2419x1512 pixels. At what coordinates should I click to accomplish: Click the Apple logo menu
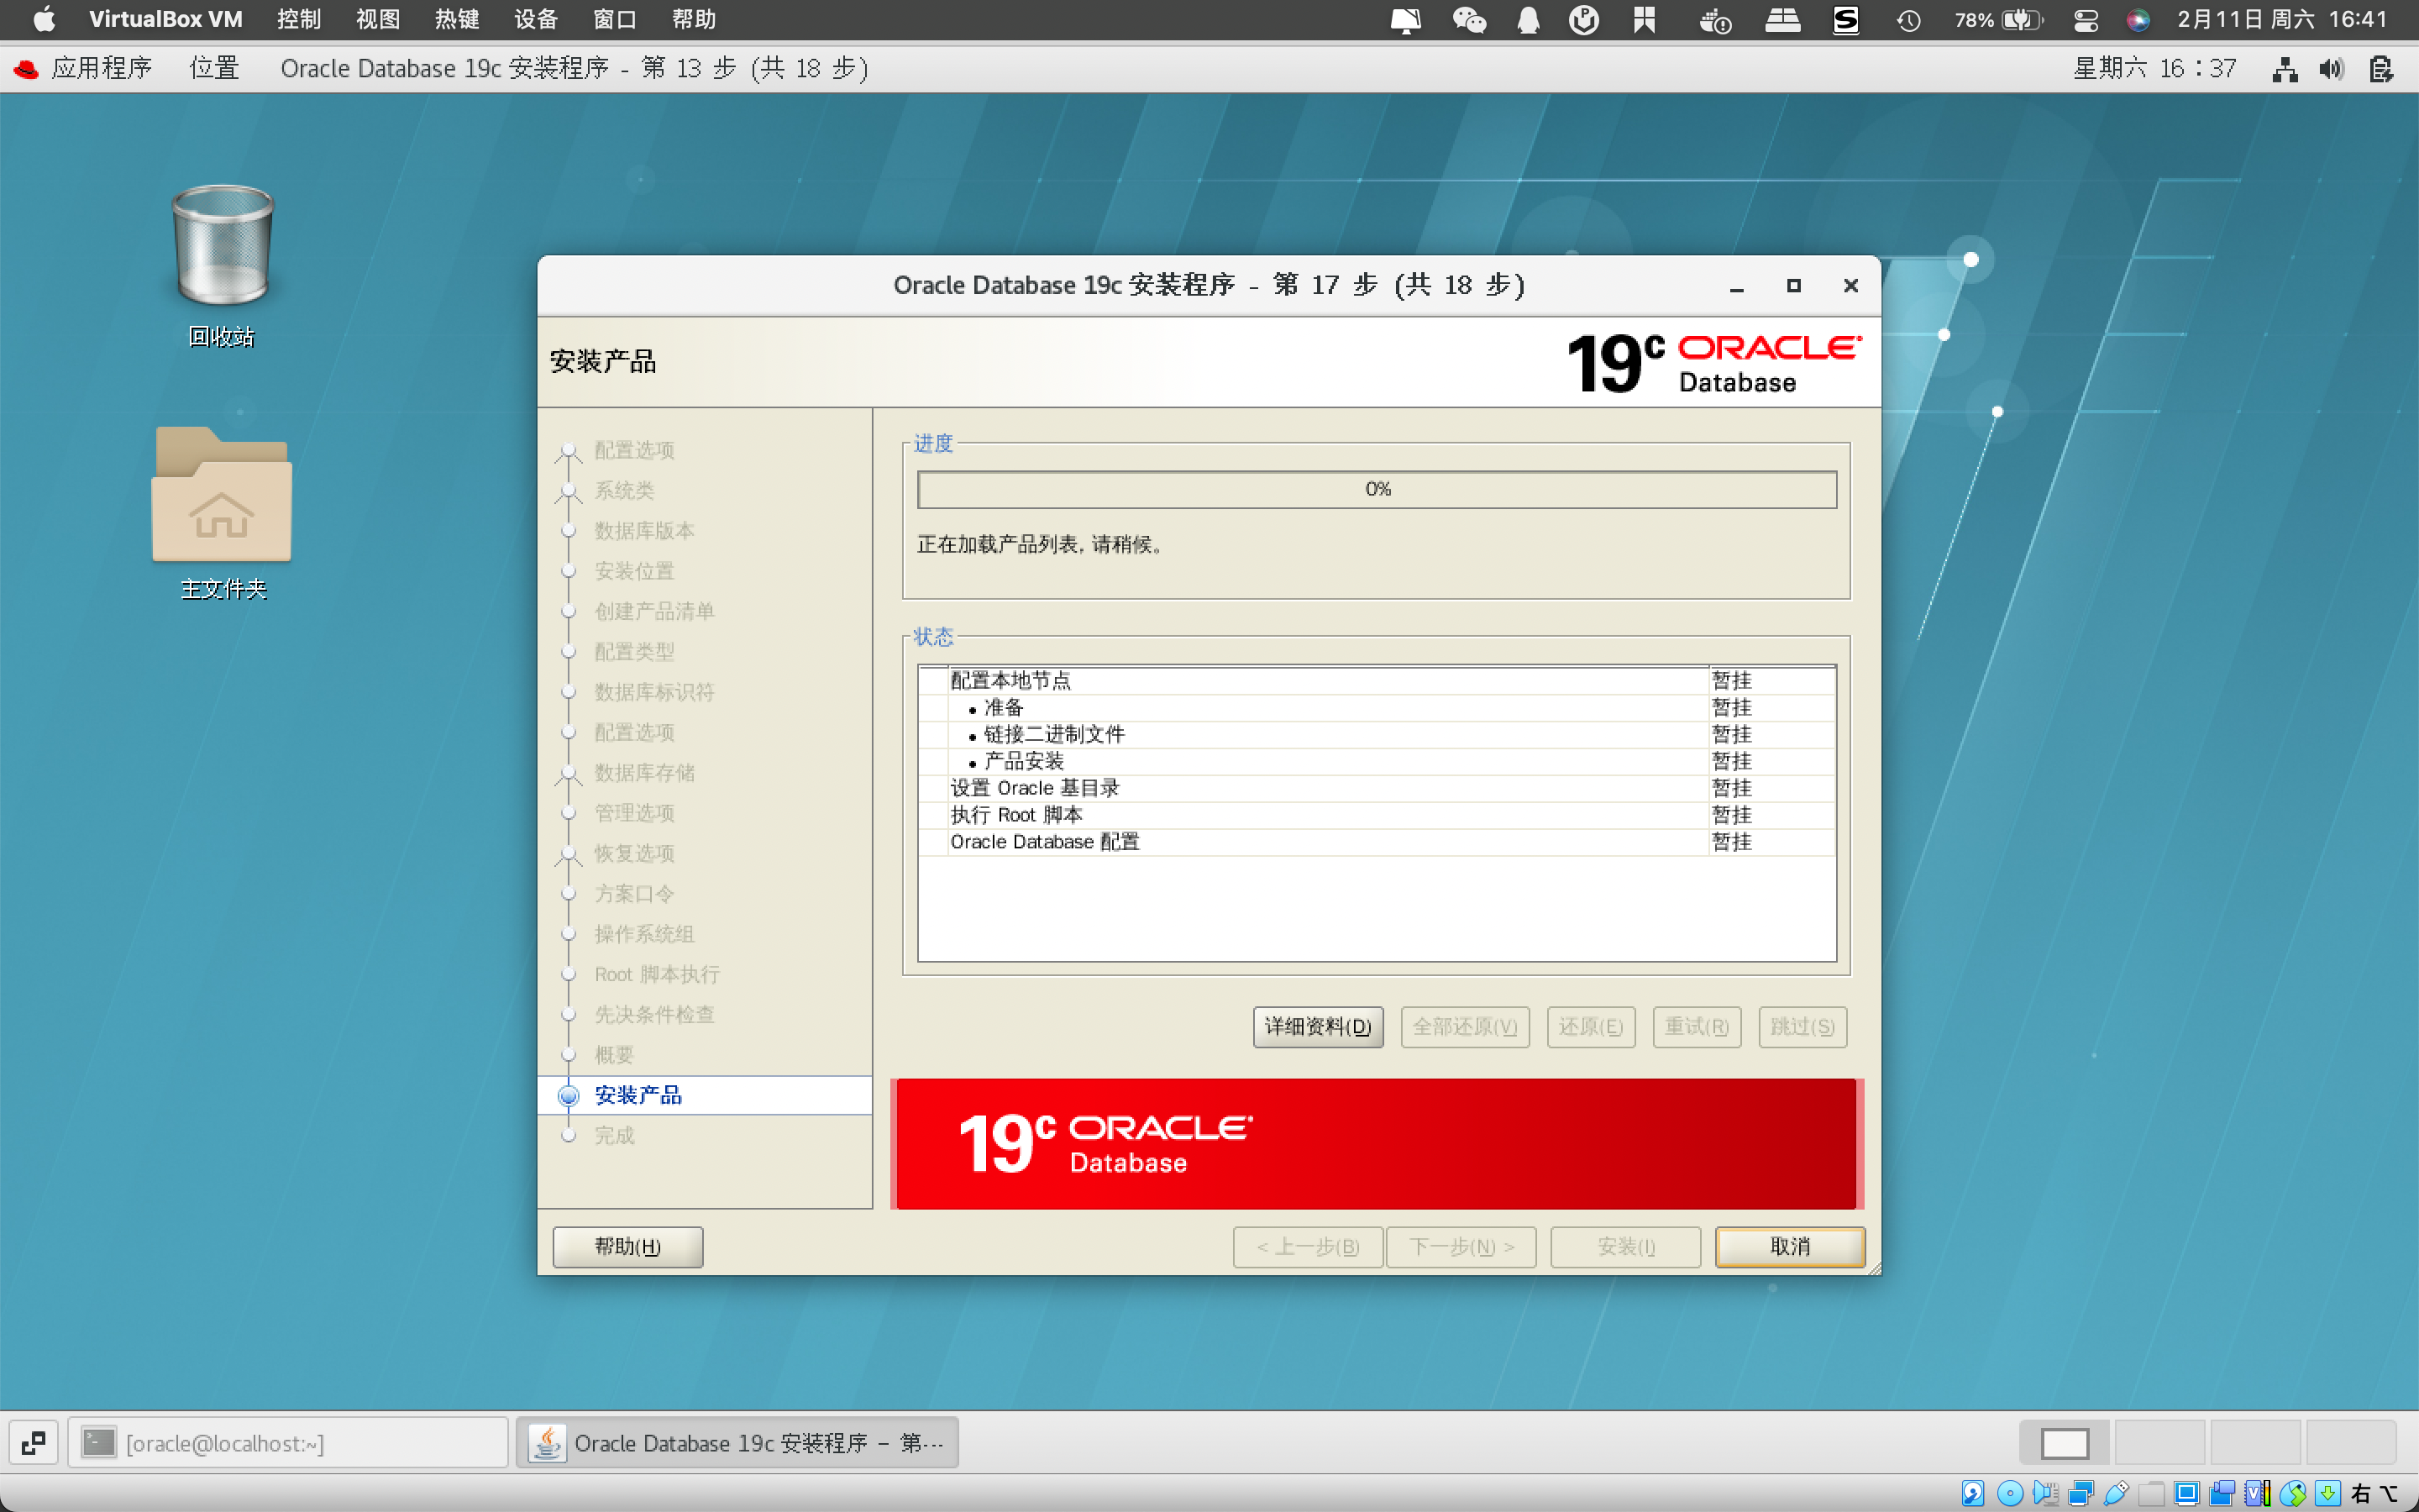point(44,20)
